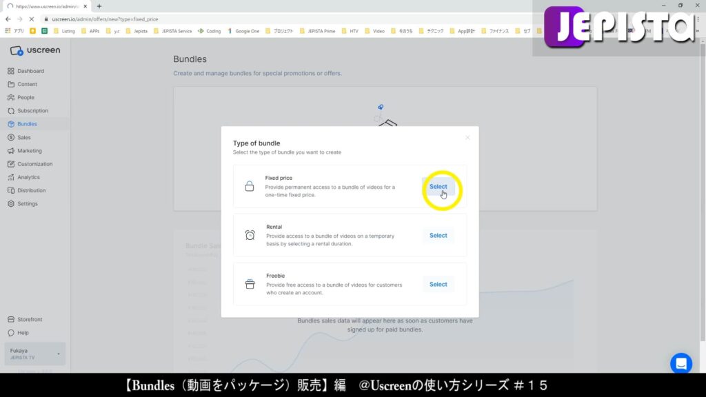Click the Subscription icon in sidebar
Viewport: 706px width, 397px height.
click(x=11, y=111)
